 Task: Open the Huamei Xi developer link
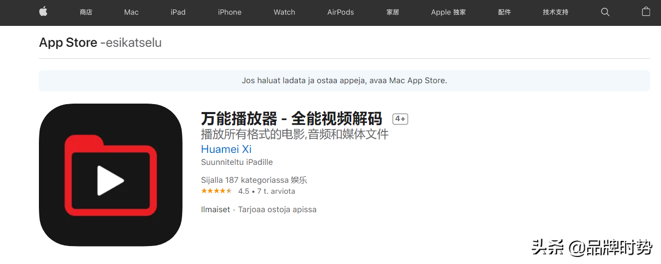point(226,149)
